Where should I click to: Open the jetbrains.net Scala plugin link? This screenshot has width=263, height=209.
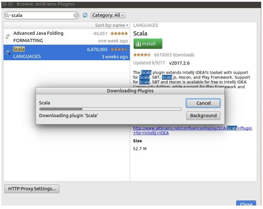tap(192, 130)
